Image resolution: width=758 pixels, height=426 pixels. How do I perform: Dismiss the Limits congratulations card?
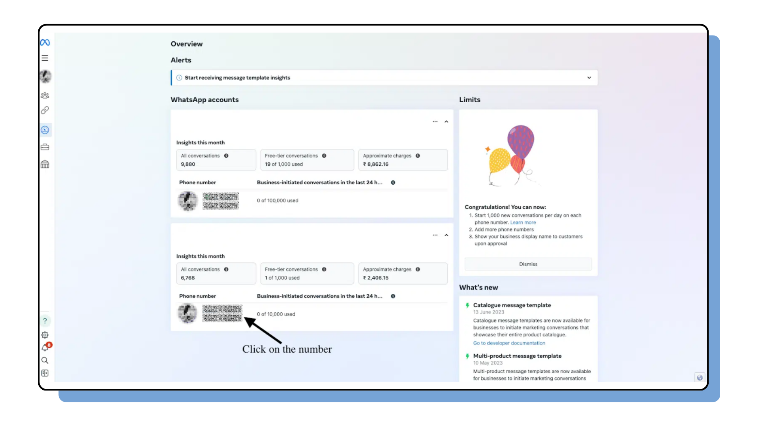528,264
